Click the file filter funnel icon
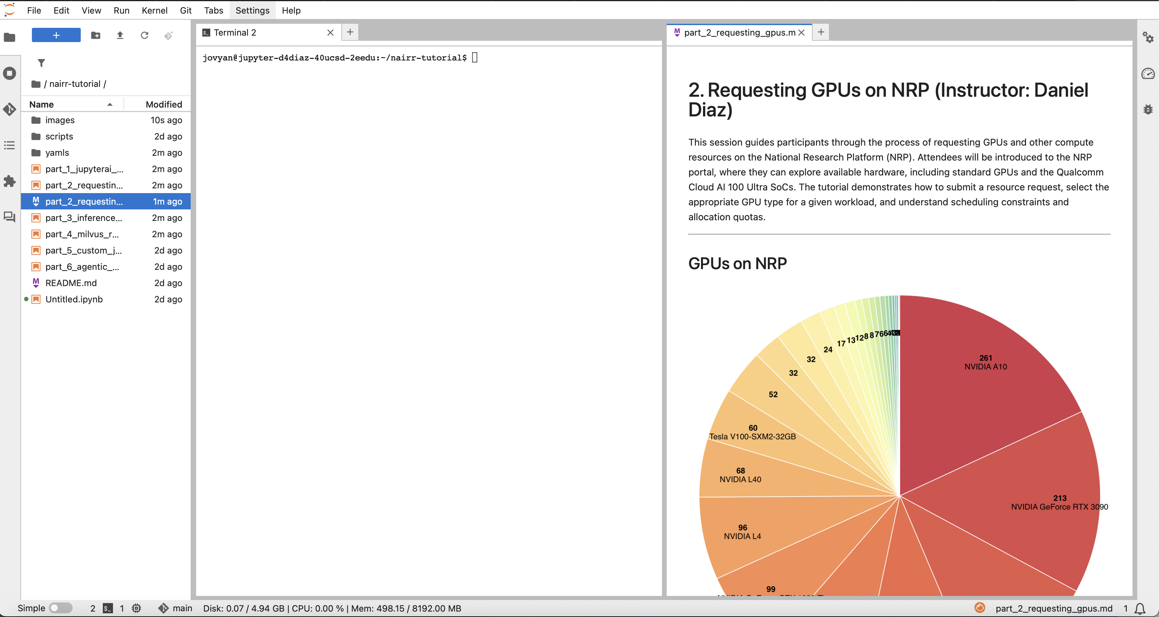Screen dimensions: 1159x617 (x=41, y=63)
